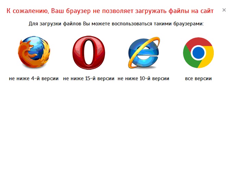This screenshot has width=232, height=185.
Task: Click the word 'браузерами:' in subtitle
Action: [x=188, y=24]
